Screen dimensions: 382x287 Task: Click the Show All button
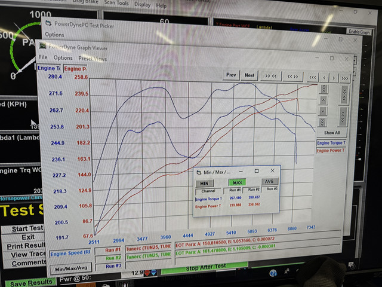[x=332, y=133]
